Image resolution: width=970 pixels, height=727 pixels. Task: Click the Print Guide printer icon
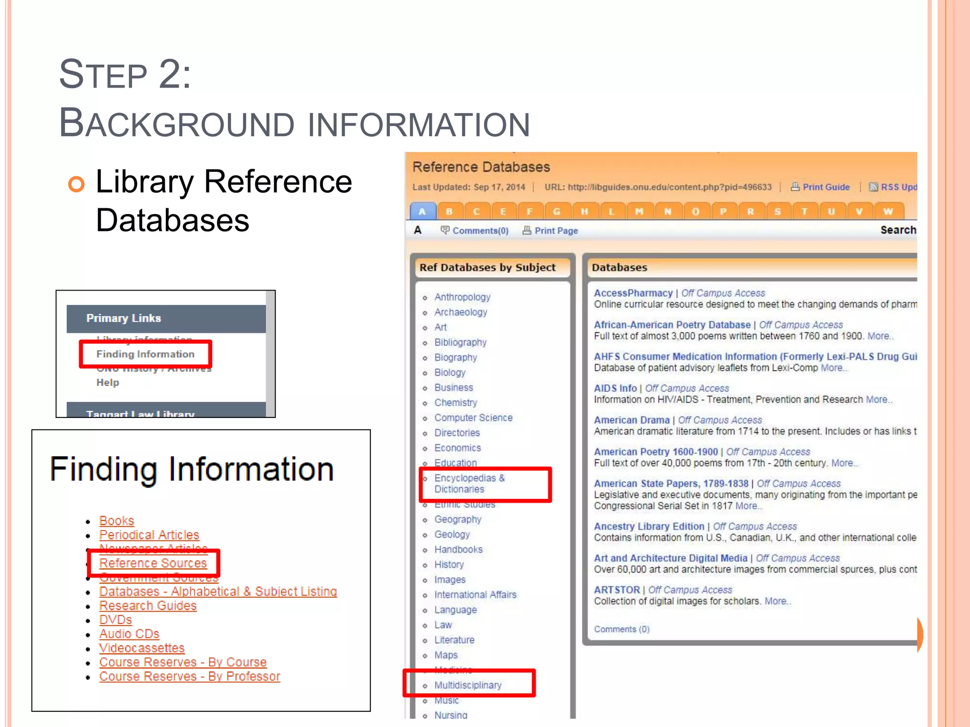[x=795, y=186]
